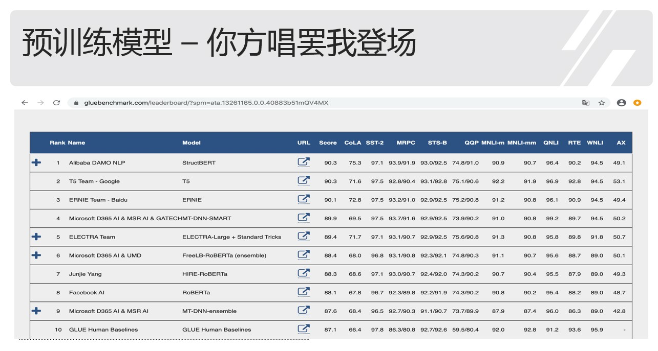Image resolution: width=658 pixels, height=351 pixels.
Task: Select 'ELECTRA Team' name cell
Action: pyautogui.click(x=92, y=237)
